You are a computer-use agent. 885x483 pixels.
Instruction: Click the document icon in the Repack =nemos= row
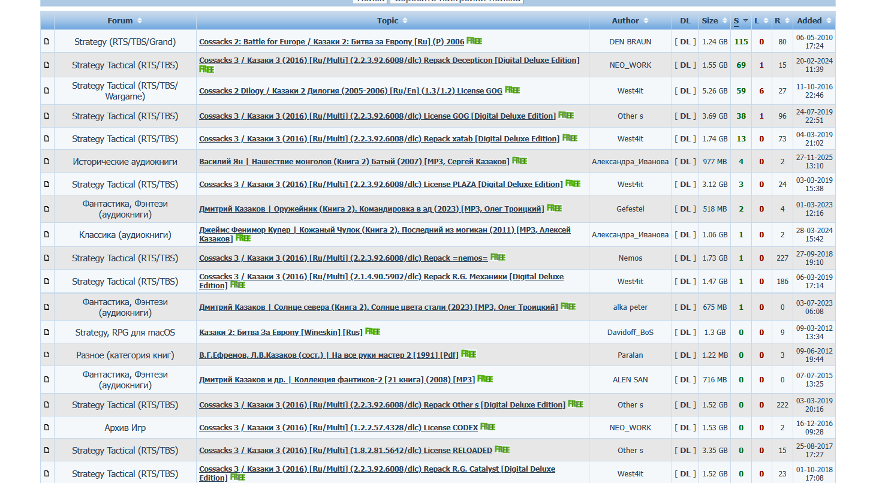click(47, 258)
